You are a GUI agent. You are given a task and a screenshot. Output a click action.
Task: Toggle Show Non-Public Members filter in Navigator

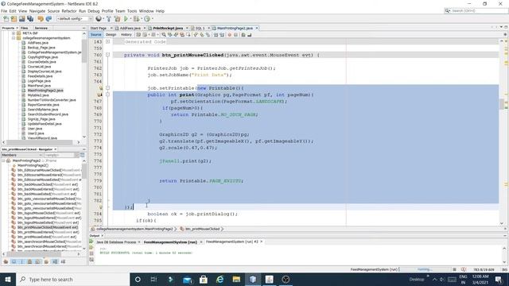30,261
